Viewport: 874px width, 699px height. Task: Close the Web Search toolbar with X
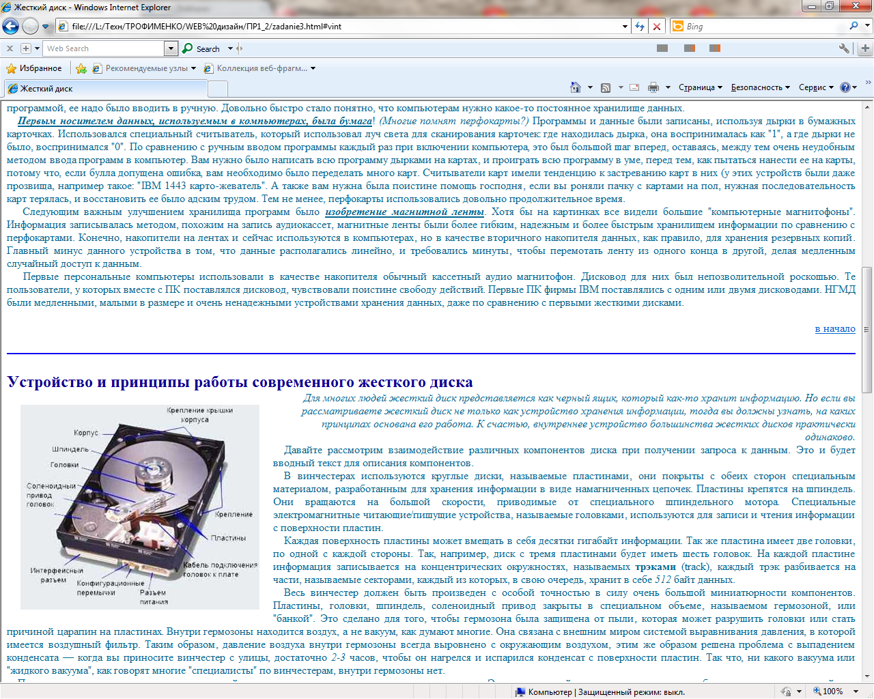[10, 48]
